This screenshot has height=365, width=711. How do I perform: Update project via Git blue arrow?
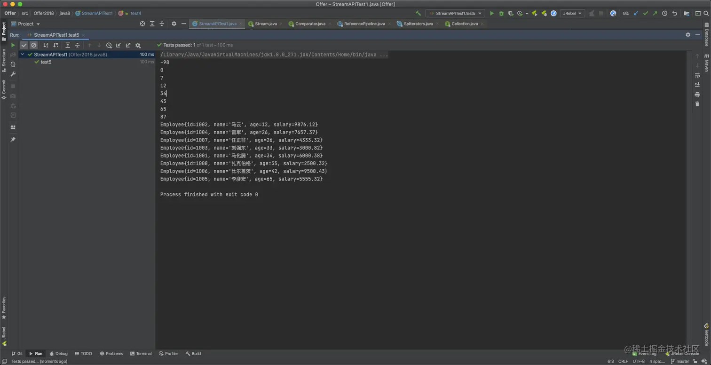coord(636,14)
